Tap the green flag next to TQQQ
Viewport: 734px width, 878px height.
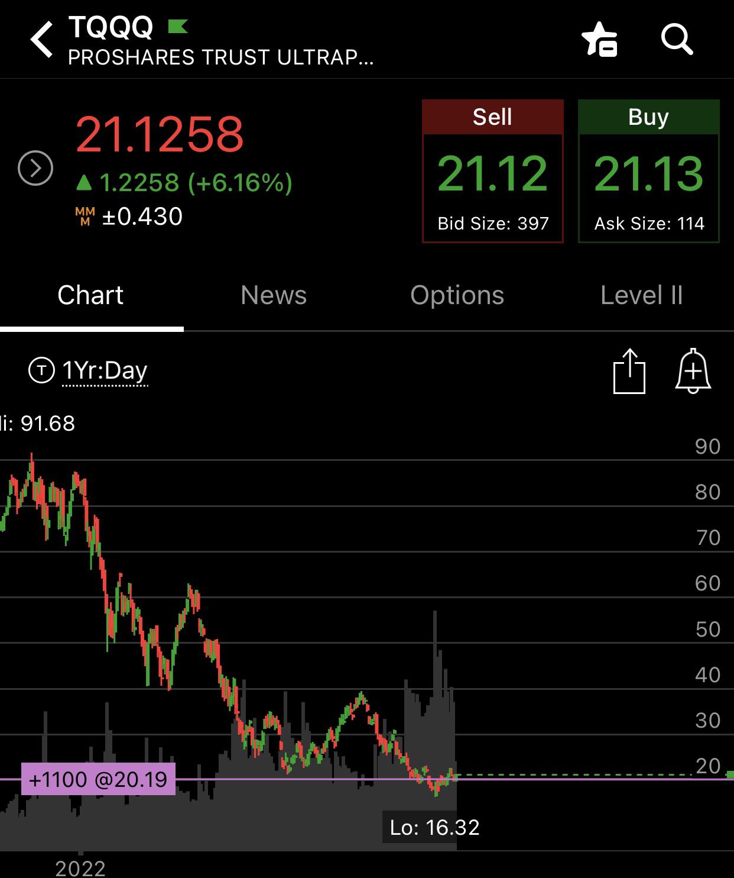(x=178, y=26)
